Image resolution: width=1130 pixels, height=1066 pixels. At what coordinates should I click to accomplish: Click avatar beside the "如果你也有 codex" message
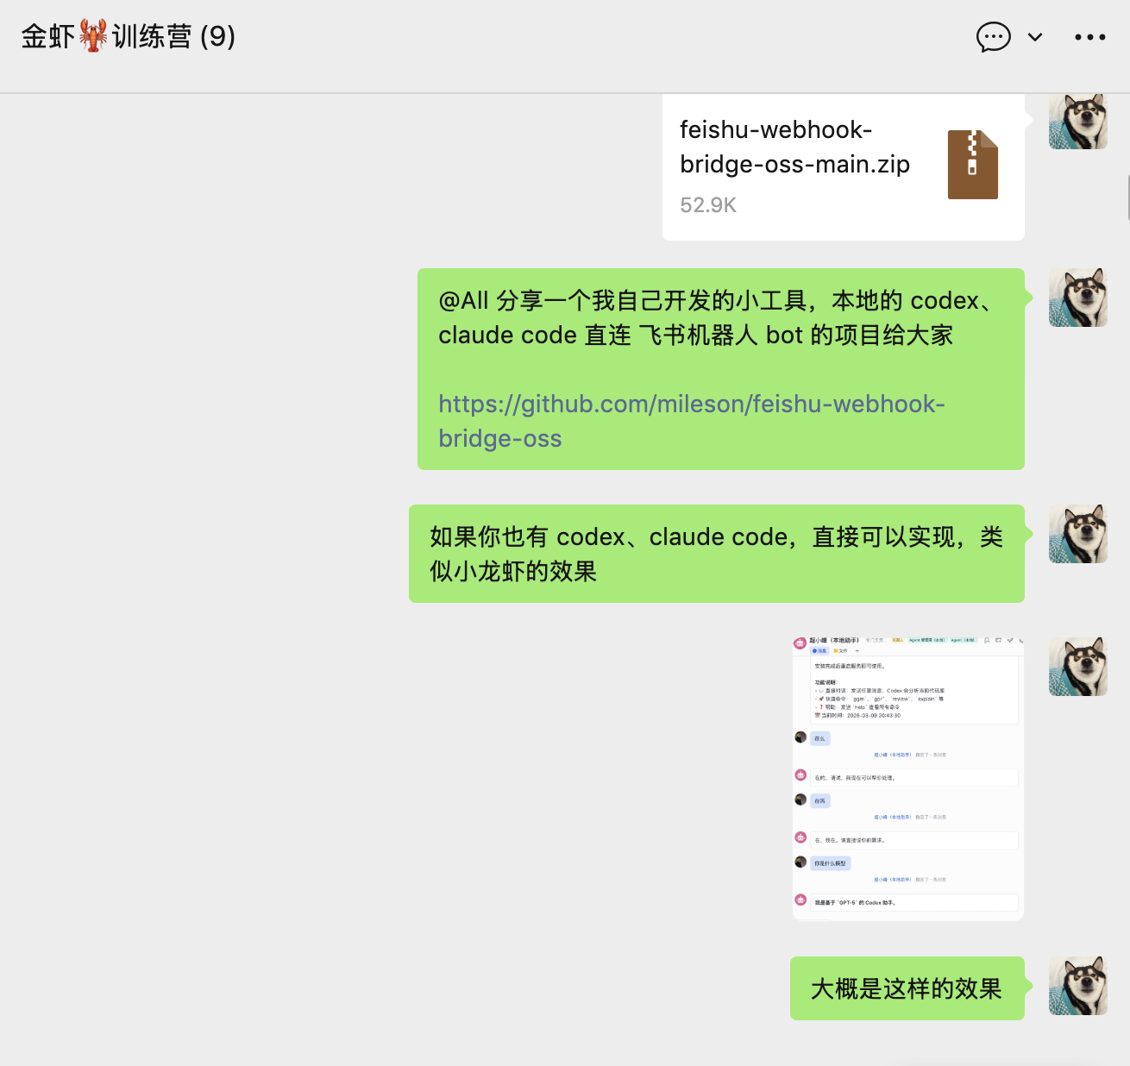click(x=1077, y=534)
